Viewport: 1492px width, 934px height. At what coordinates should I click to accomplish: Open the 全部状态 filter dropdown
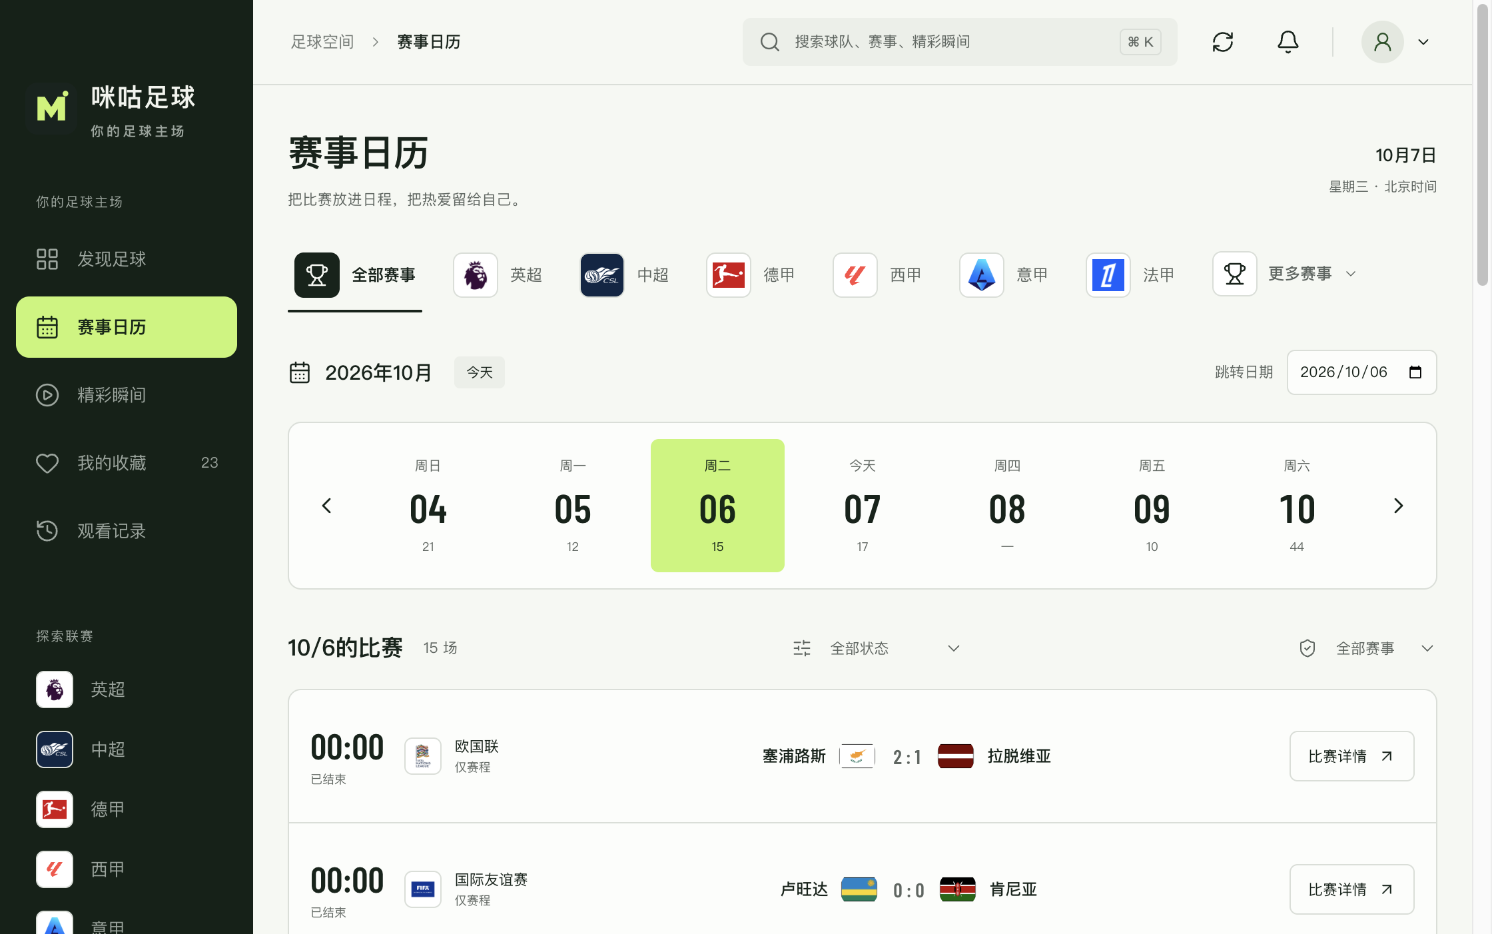coord(878,648)
